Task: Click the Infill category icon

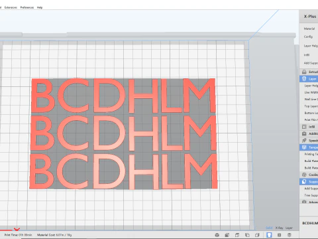Action: pos(304,127)
